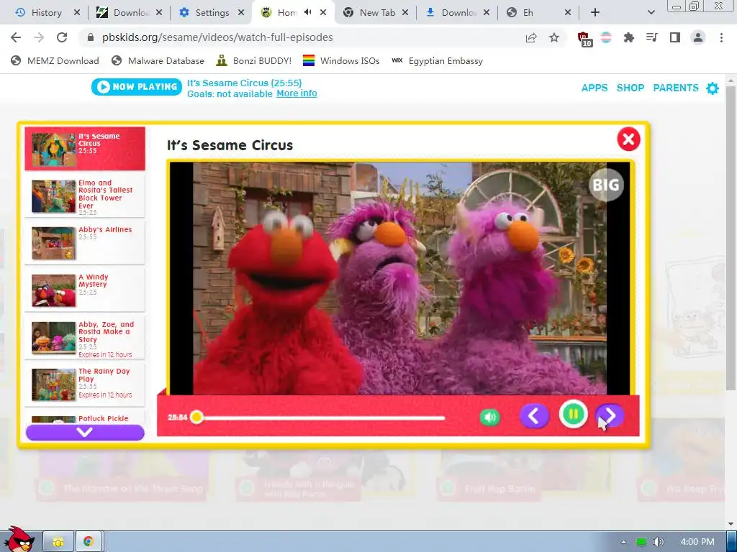Bookmark this page with the star

[x=554, y=37]
